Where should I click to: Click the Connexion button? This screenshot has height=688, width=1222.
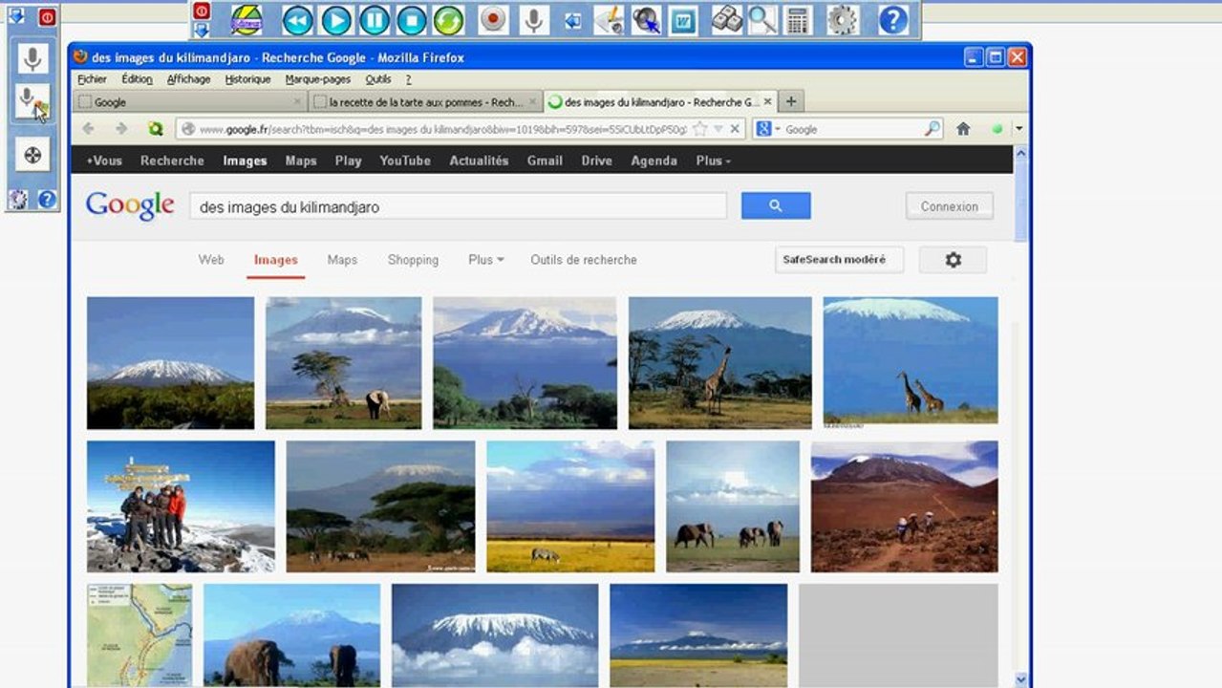click(x=950, y=206)
